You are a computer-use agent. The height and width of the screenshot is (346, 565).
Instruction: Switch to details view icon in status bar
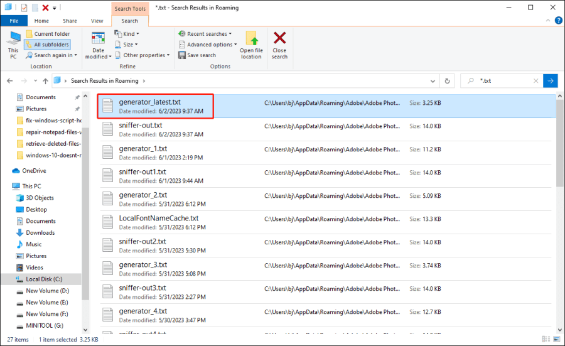pyautogui.click(x=546, y=339)
